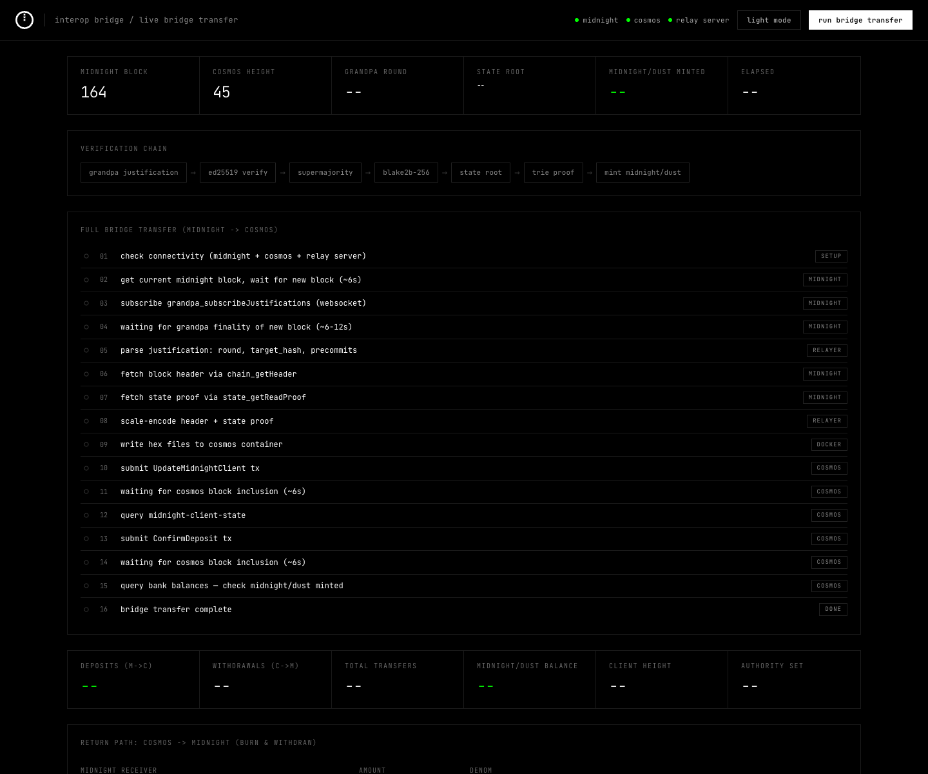Check the cosmos connection status indicator
The height and width of the screenshot is (774, 928).
coord(643,20)
